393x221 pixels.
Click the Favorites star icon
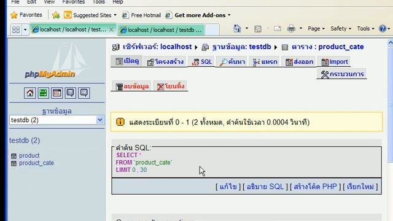click(x=14, y=15)
